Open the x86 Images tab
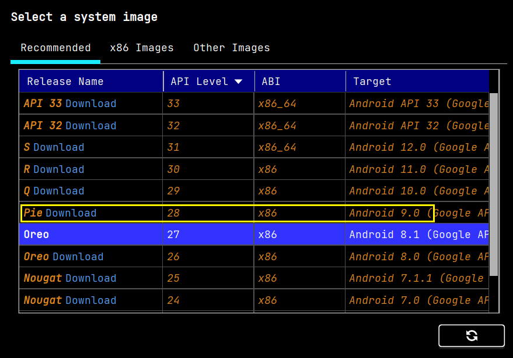Viewport: 513px width, 358px height. (142, 48)
